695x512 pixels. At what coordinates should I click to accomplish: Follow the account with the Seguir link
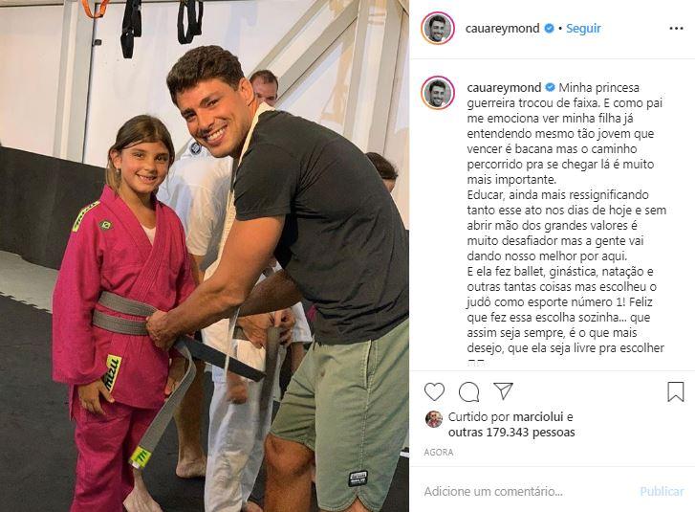coord(583,29)
